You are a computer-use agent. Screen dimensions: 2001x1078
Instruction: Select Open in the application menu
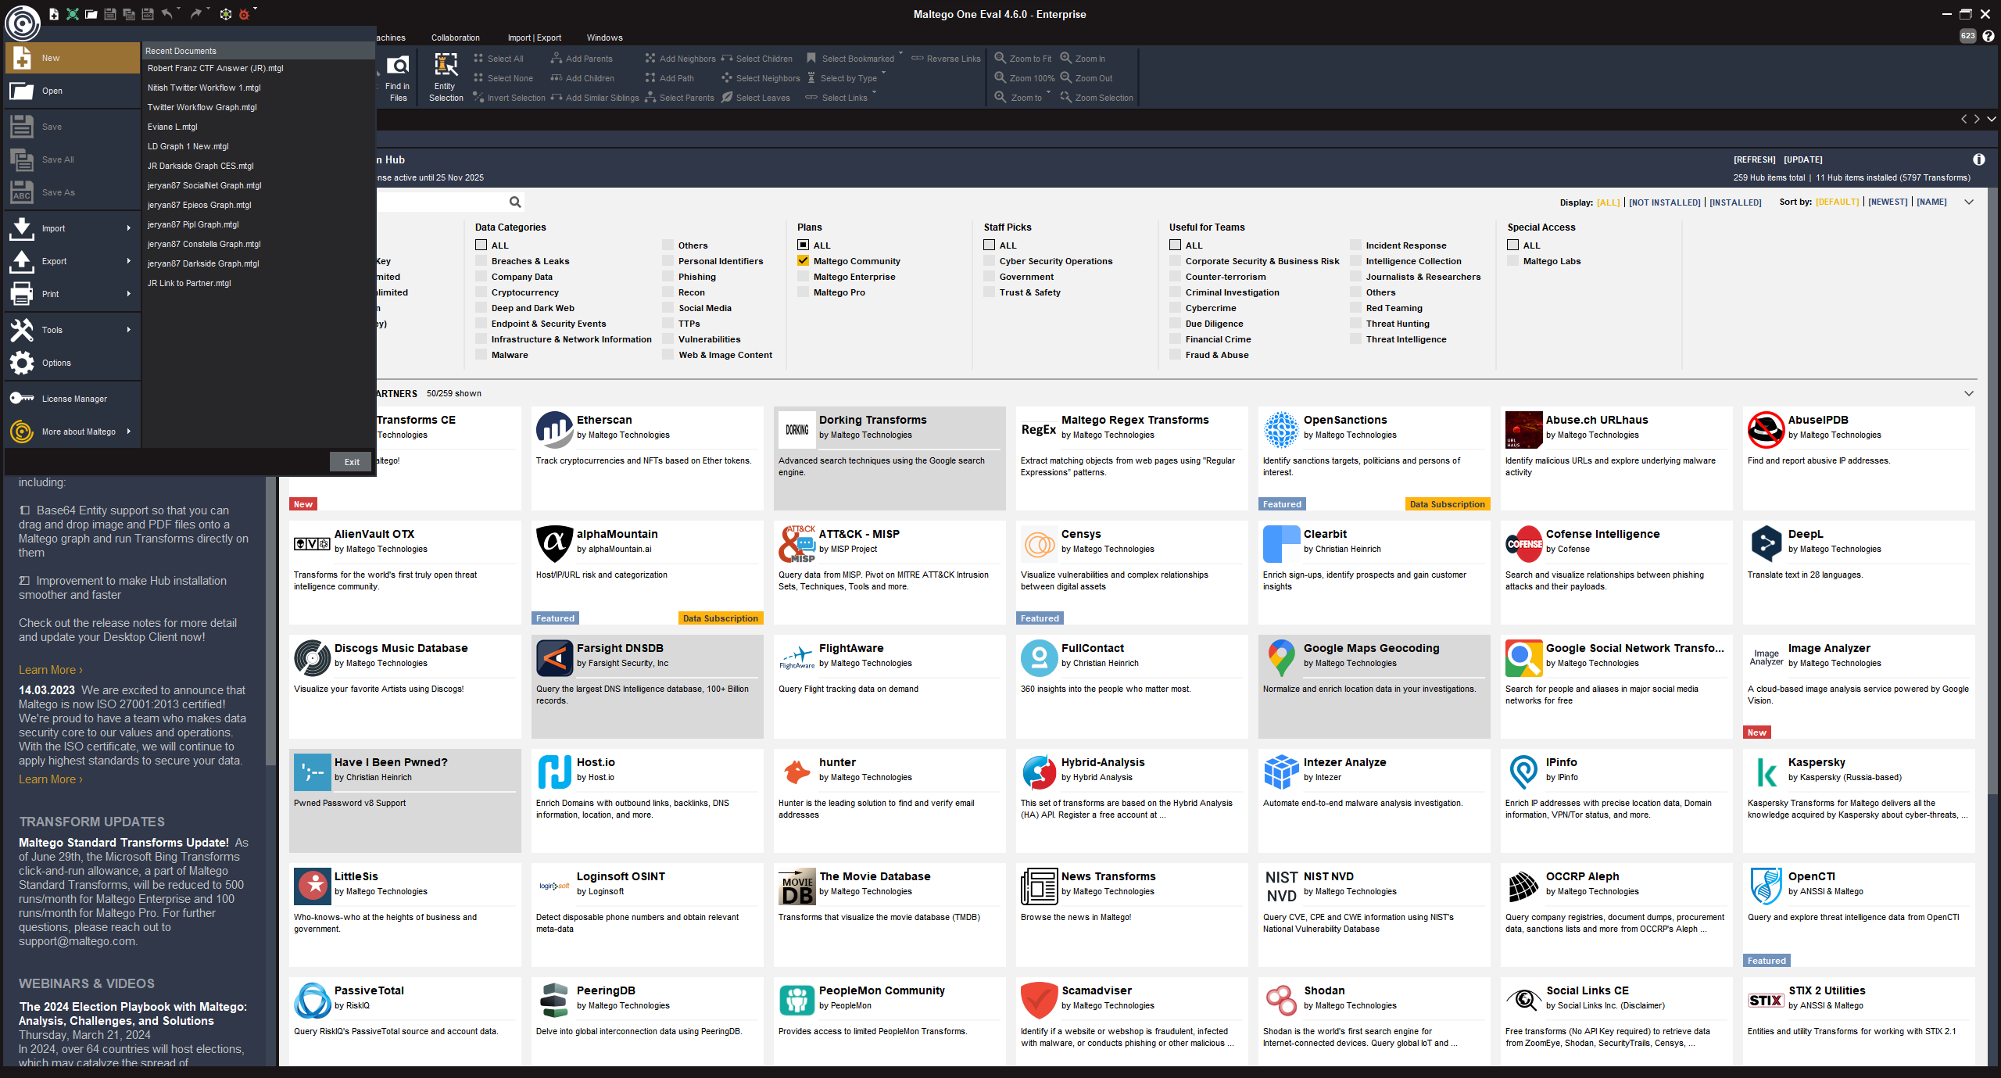(73, 91)
